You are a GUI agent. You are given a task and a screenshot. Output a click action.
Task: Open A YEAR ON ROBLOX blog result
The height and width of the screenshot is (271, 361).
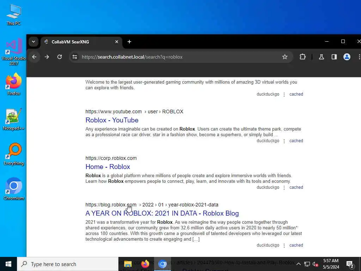[x=162, y=213]
